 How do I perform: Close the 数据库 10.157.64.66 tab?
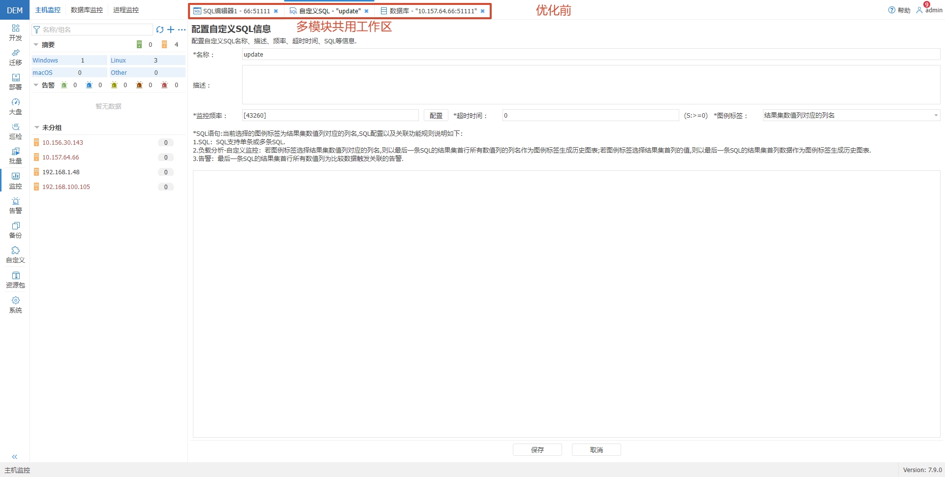pyautogui.click(x=482, y=11)
